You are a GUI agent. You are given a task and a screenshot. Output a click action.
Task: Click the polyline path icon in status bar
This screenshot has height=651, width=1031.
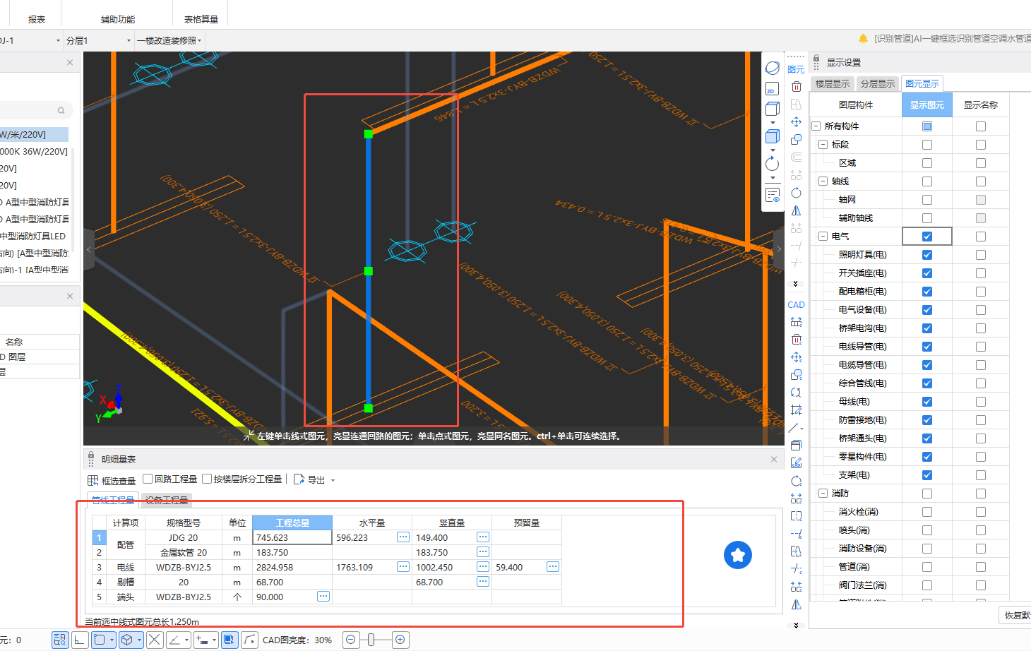point(249,640)
